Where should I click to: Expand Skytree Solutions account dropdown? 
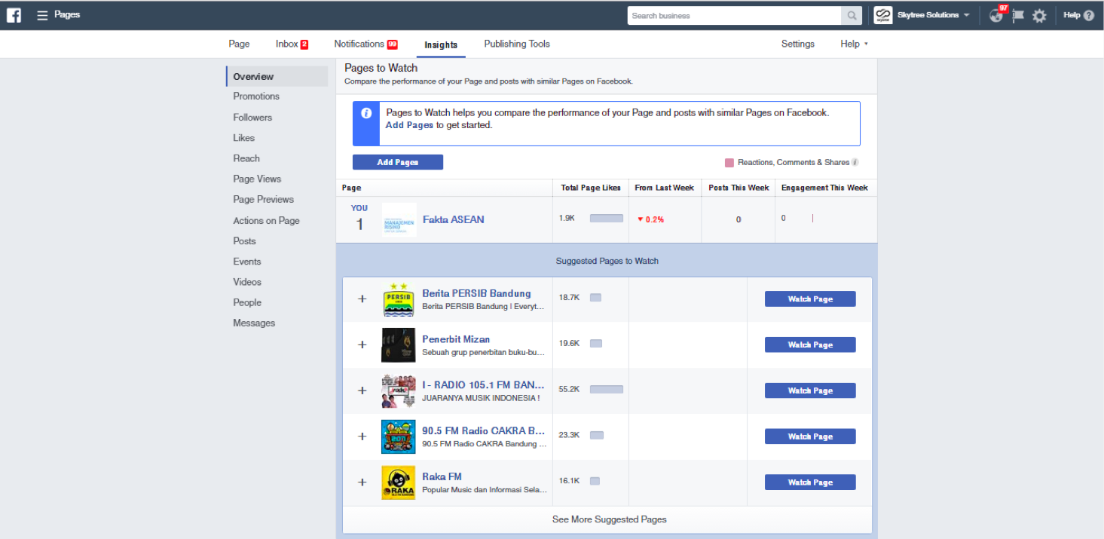967,15
